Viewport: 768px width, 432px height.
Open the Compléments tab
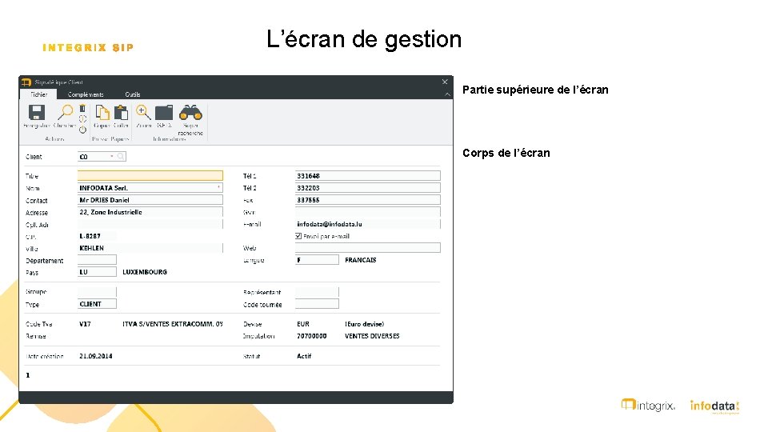[x=86, y=94]
